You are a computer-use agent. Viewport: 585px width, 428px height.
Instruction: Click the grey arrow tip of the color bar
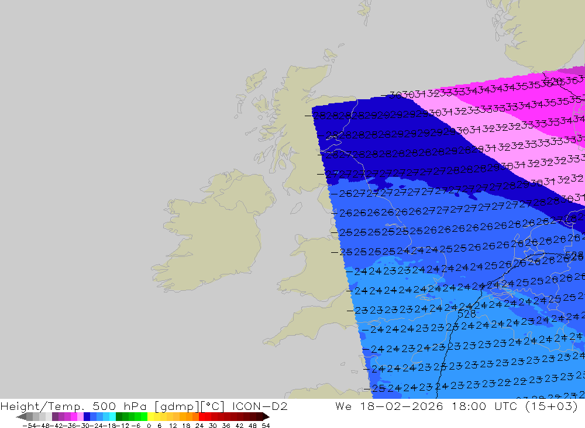pyautogui.click(x=21, y=417)
